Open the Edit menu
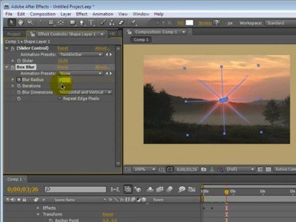The height and width of the screenshot is (222, 296). [21, 14]
